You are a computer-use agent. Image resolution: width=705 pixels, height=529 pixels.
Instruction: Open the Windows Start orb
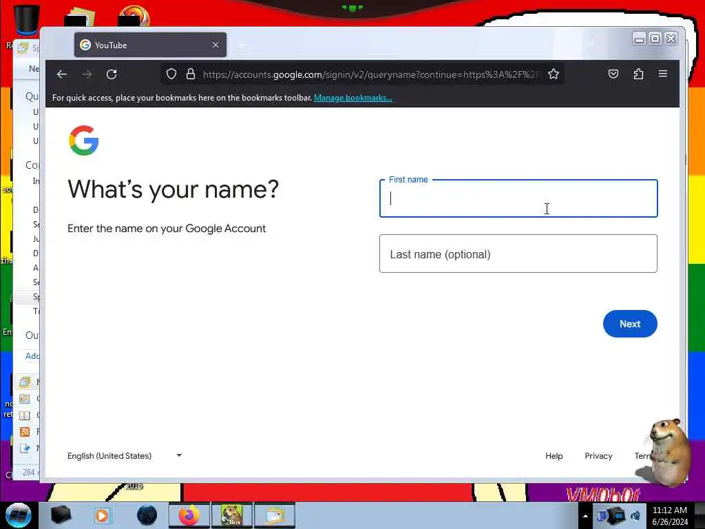click(x=18, y=515)
